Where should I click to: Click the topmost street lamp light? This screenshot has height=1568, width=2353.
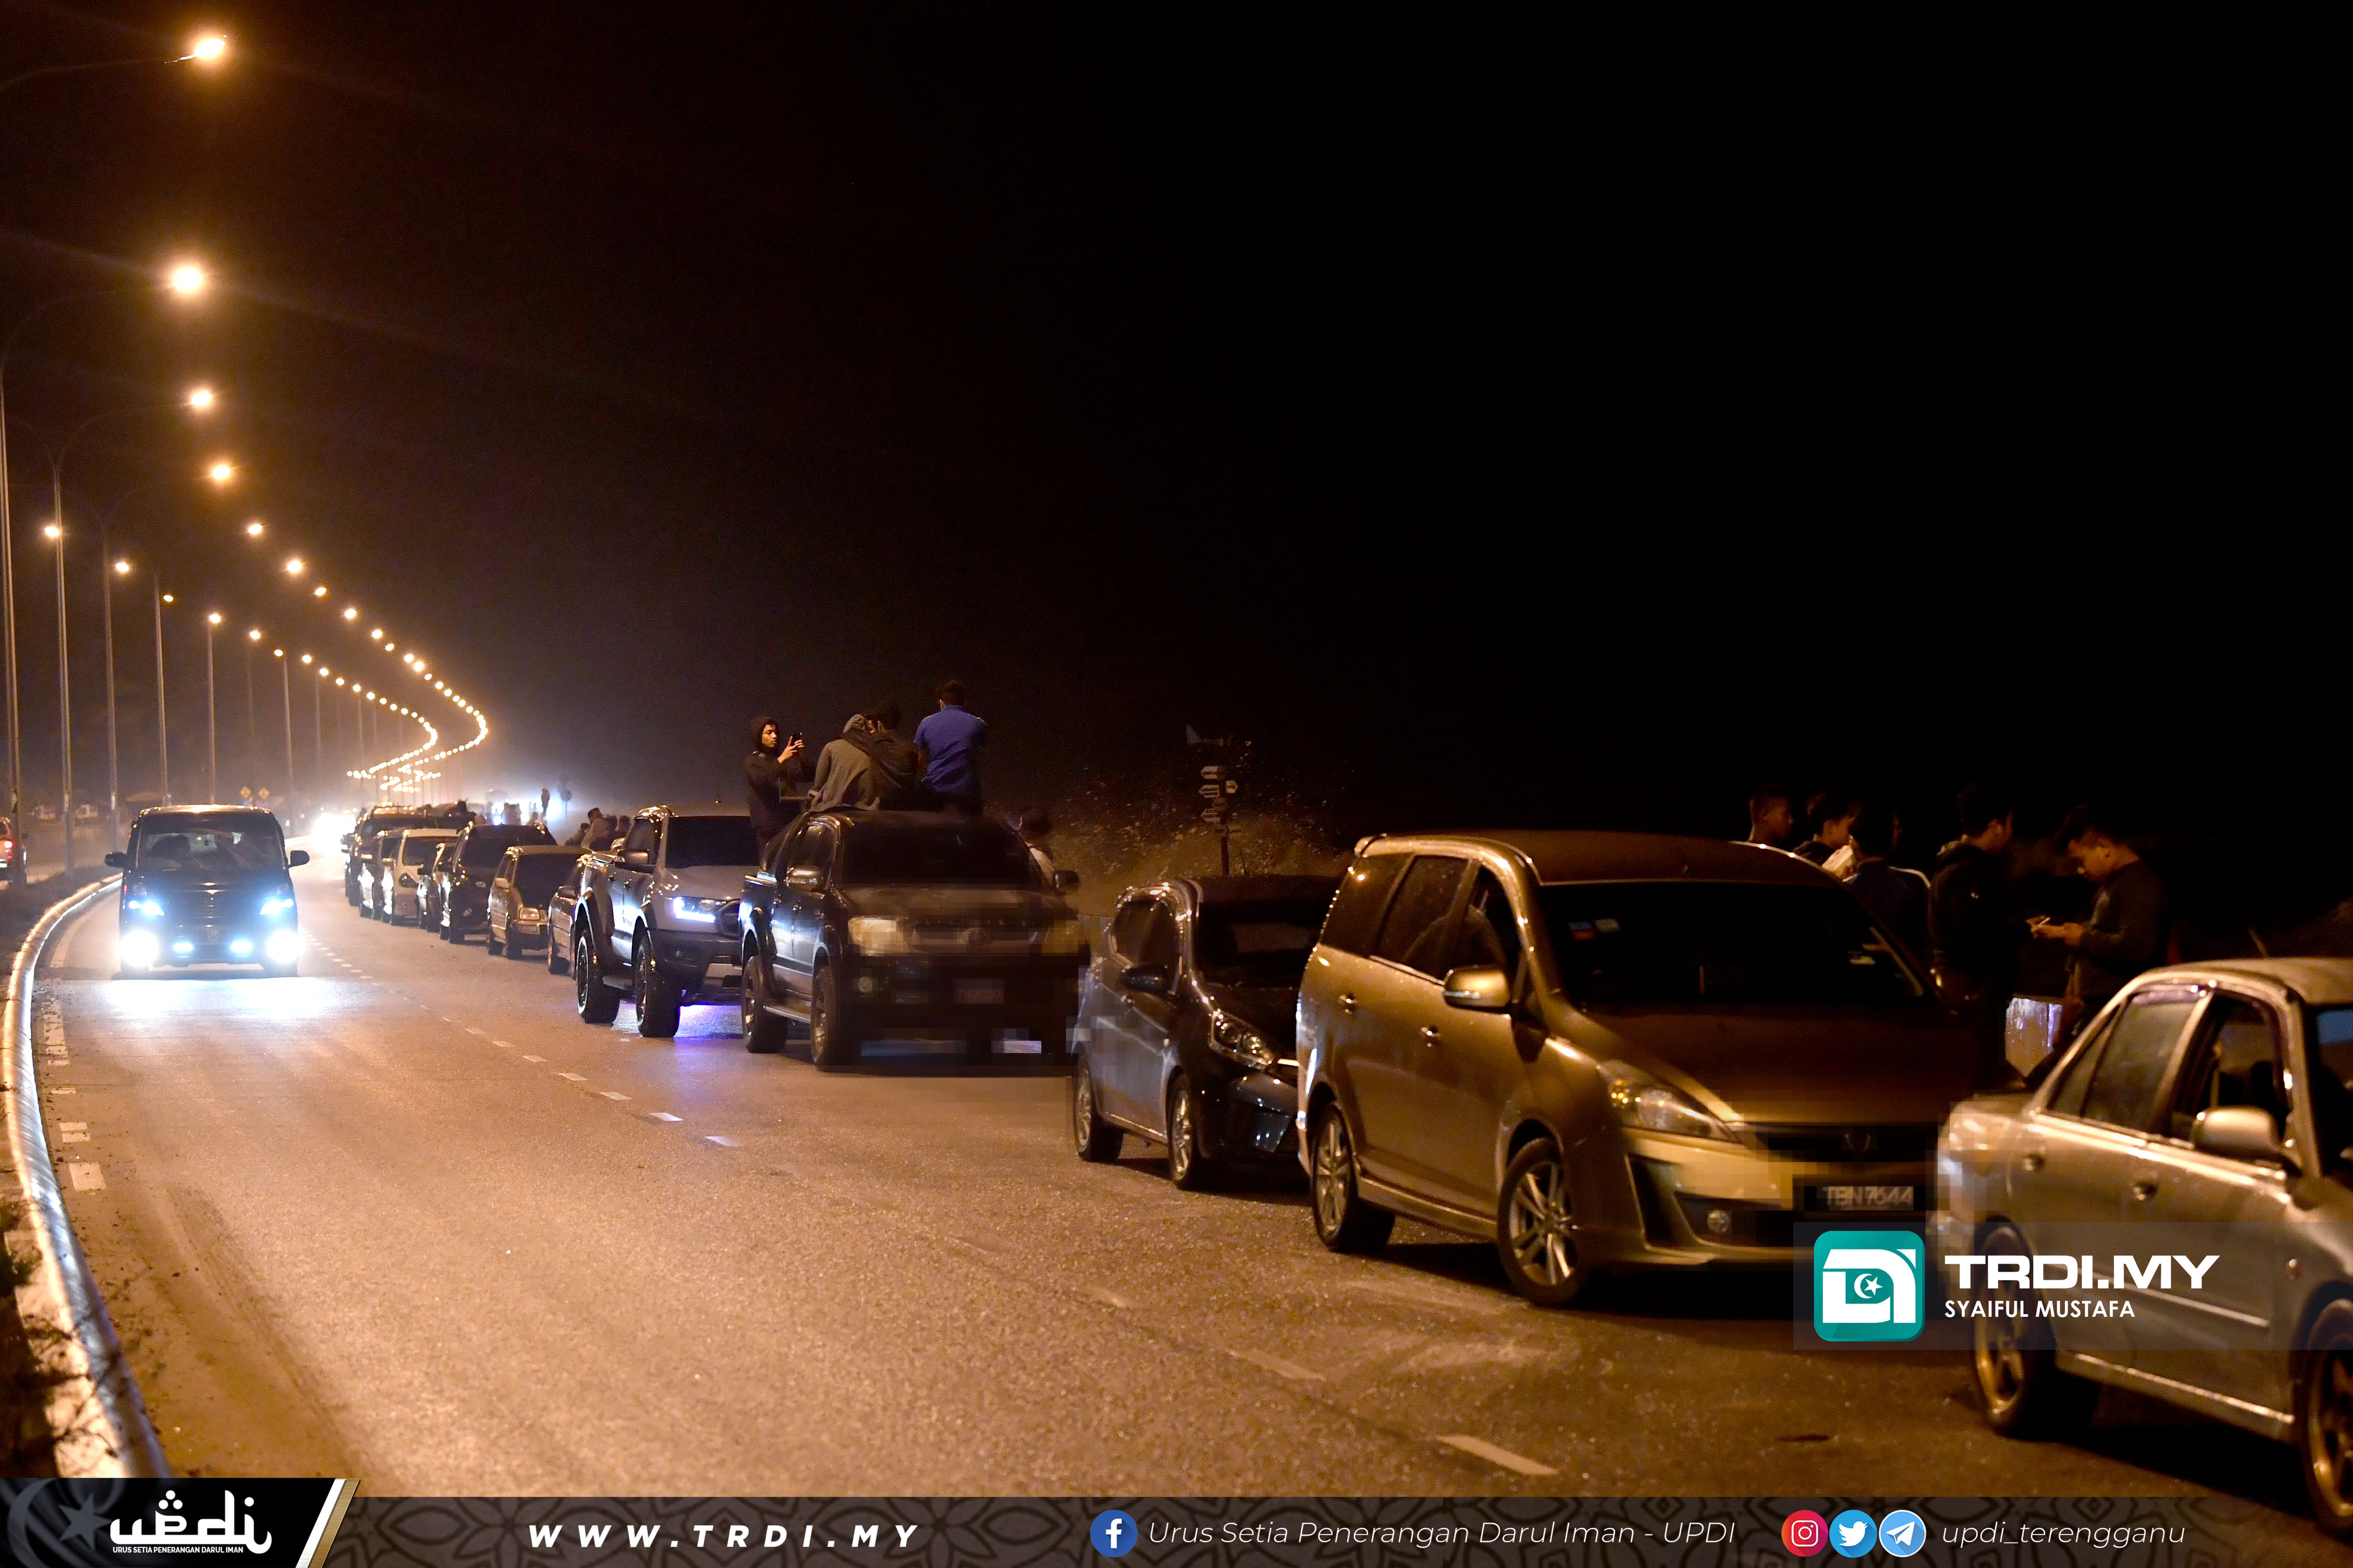click(208, 47)
